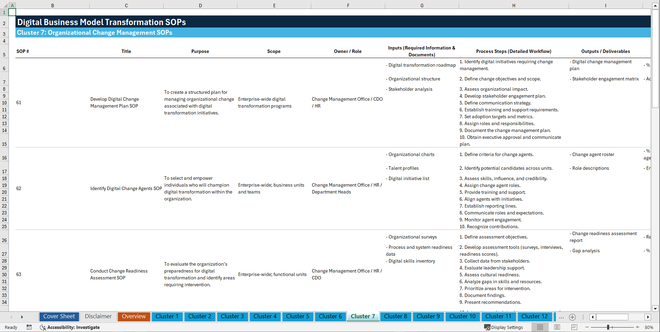Select column H header
660x332 pixels.
513,5
